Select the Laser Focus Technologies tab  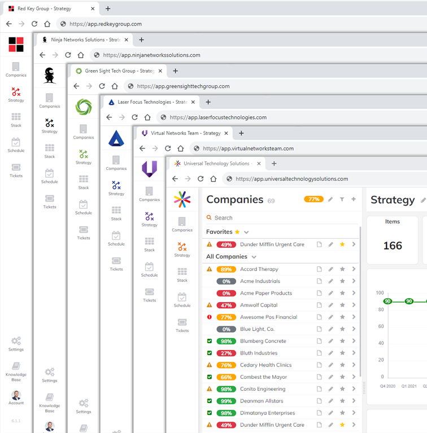[x=151, y=102]
